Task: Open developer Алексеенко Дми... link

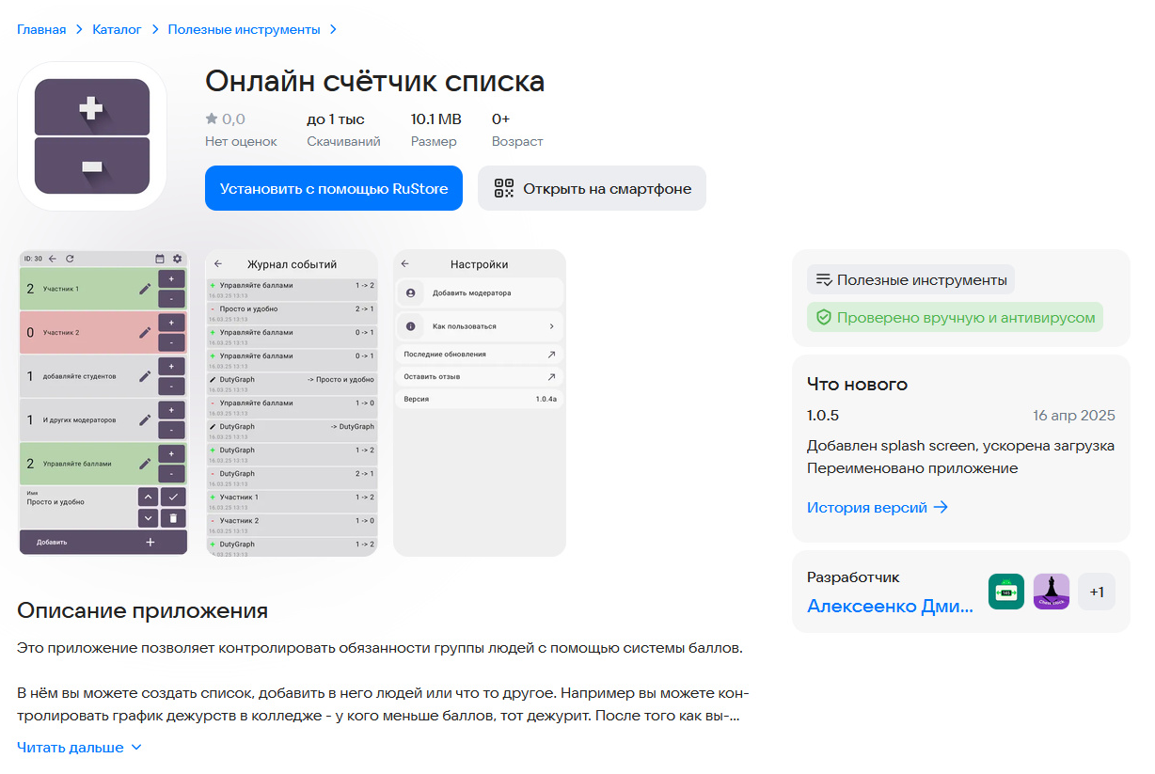Action: pyautogui.click(x=890, y=606)
